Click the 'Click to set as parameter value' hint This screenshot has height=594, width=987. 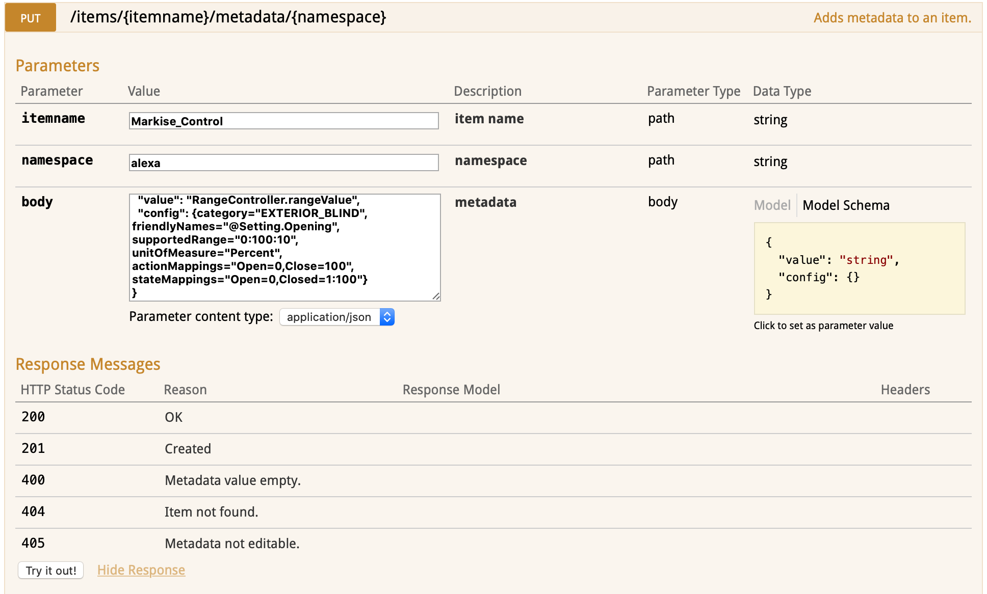click(x=823, y=326)
